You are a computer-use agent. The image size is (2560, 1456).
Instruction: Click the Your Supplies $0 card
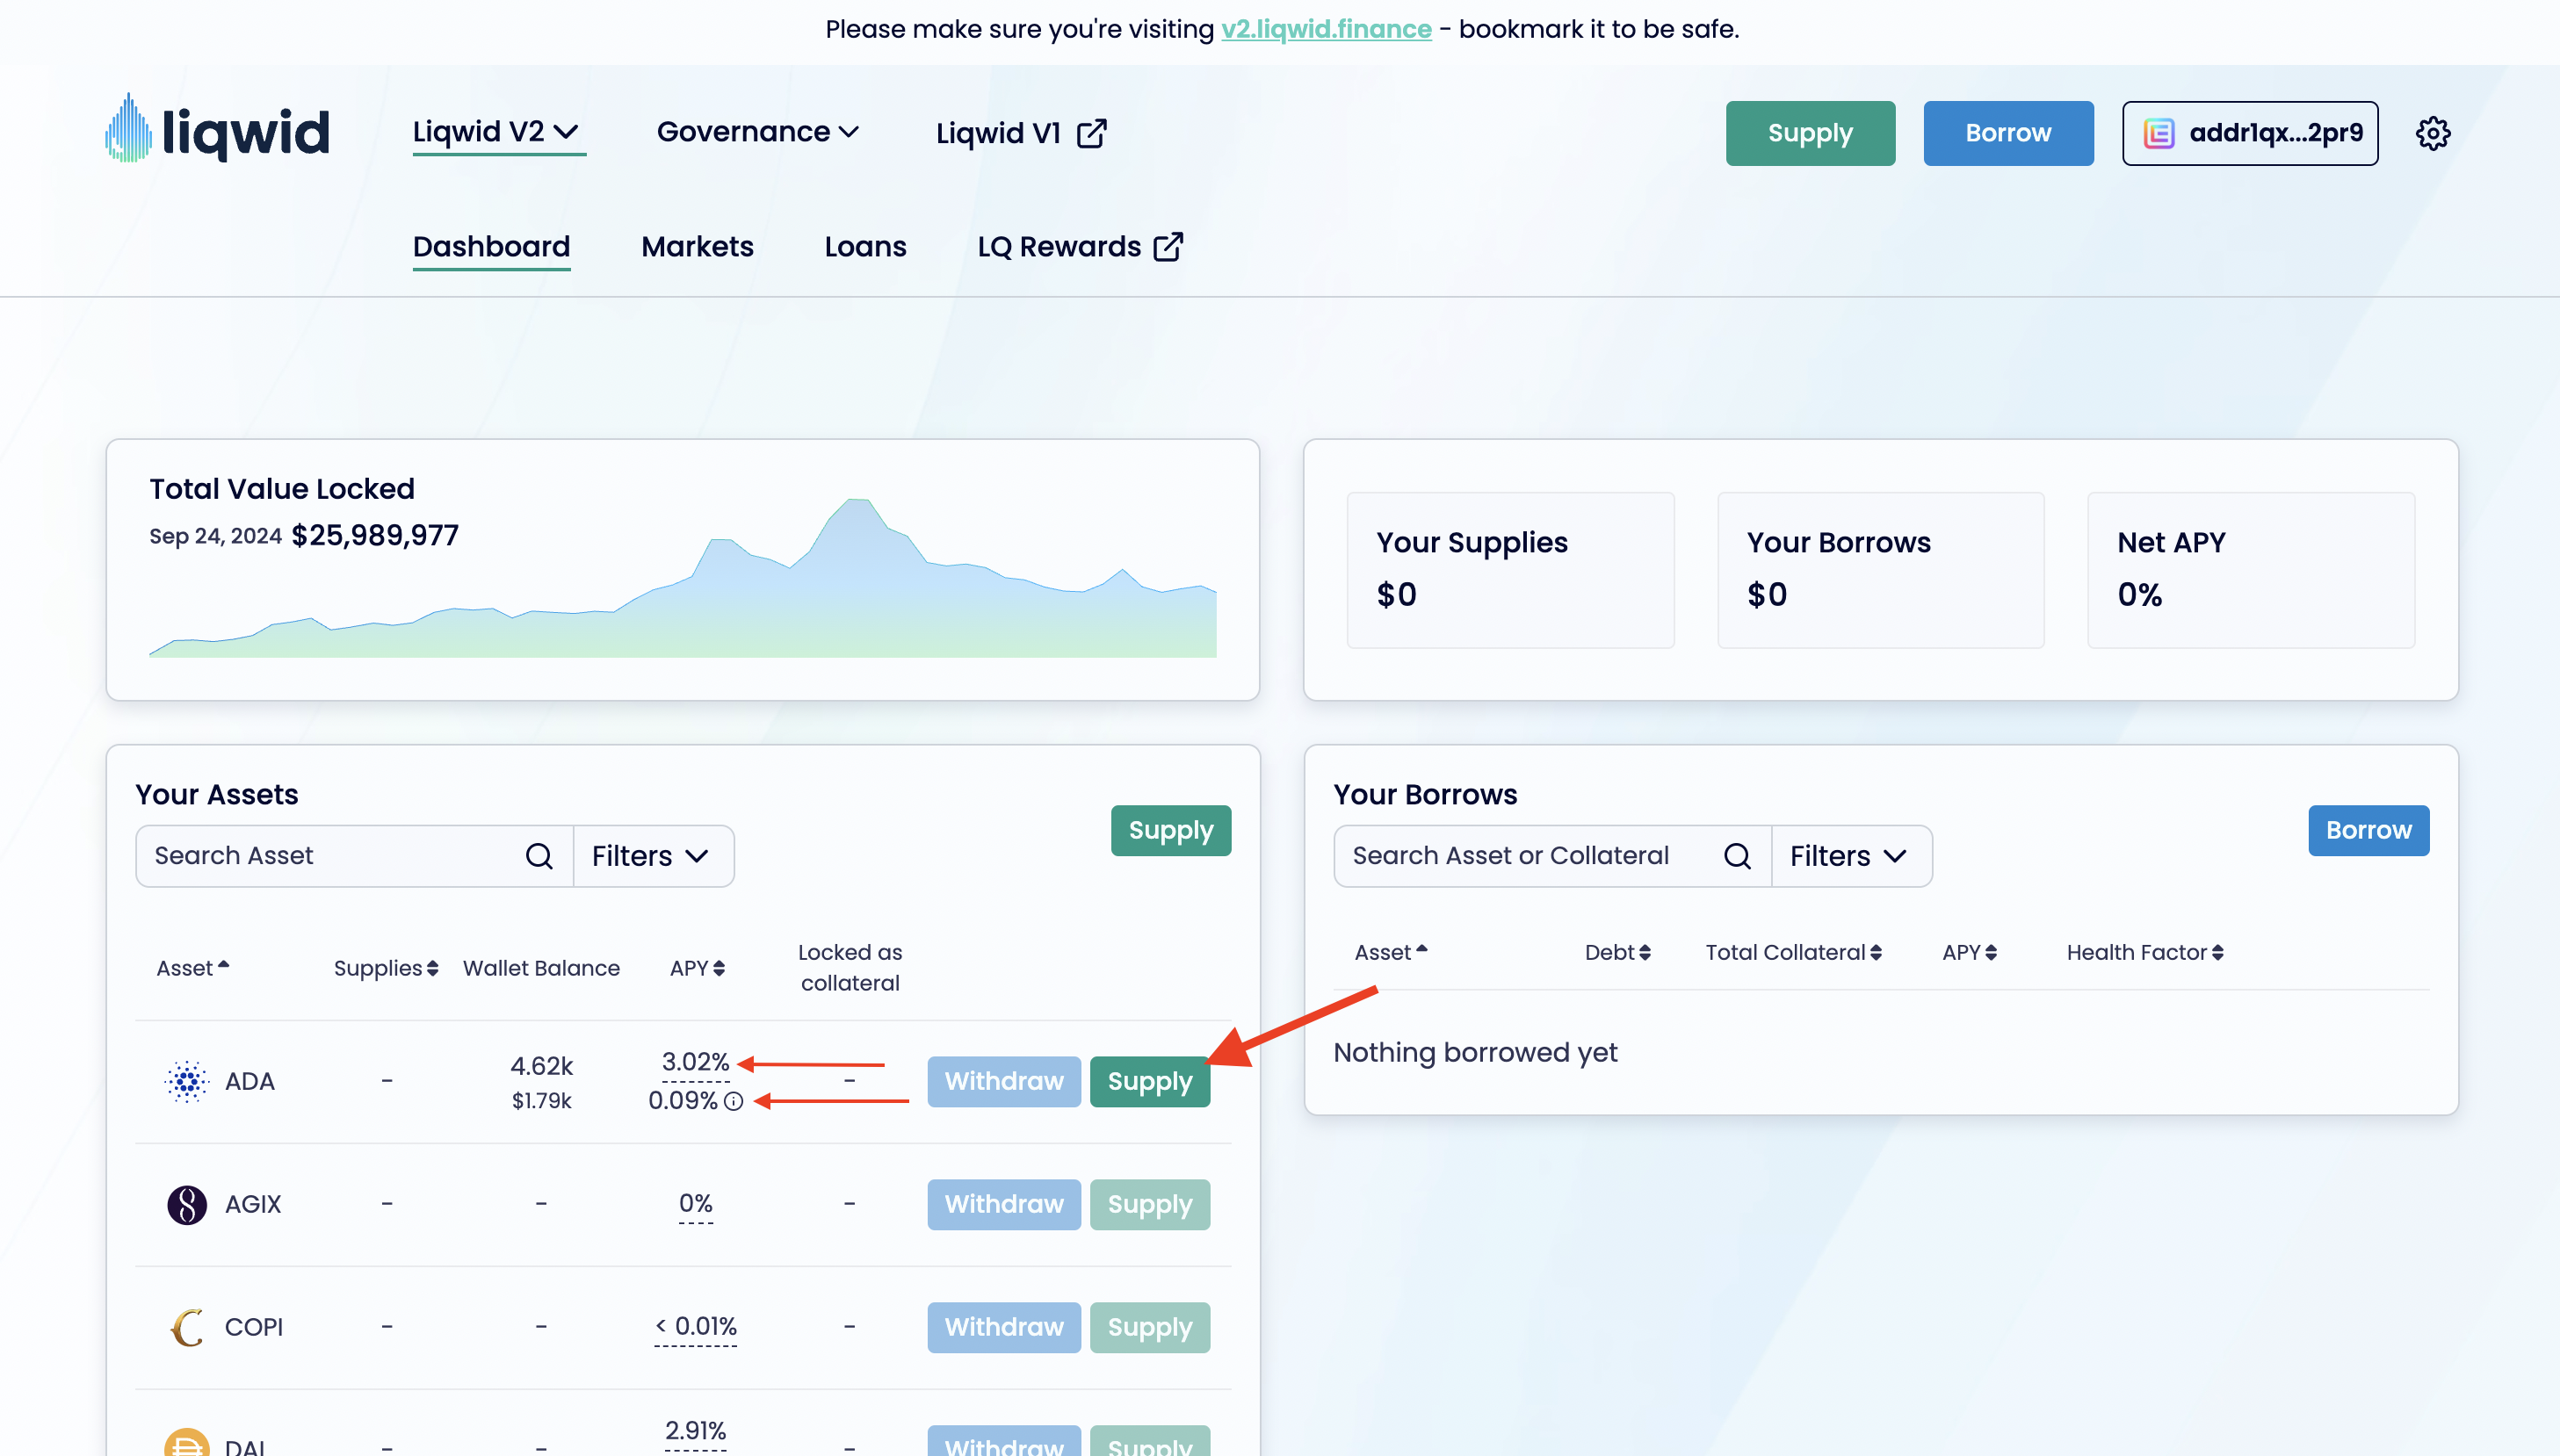(1510, 570)
